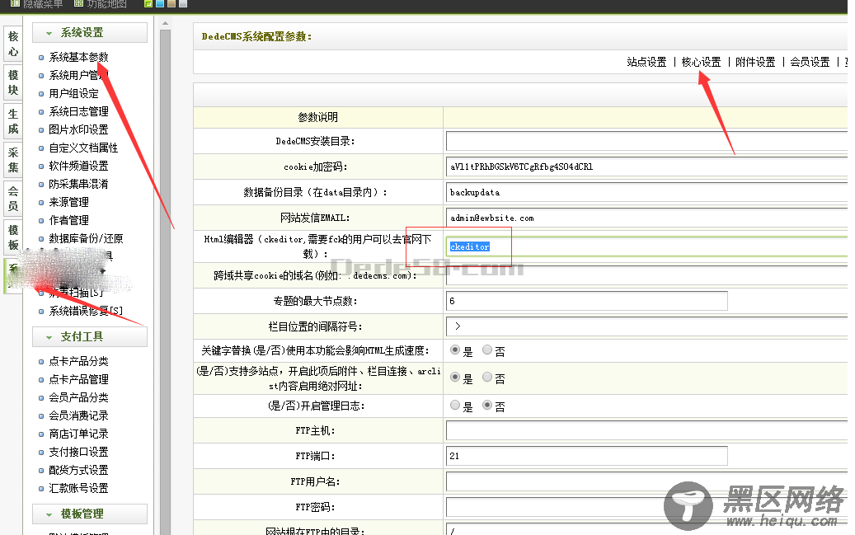Switch to the 采集 side tab
The height and width of the screenshot is (535, 855).
(x=13, y=160)
